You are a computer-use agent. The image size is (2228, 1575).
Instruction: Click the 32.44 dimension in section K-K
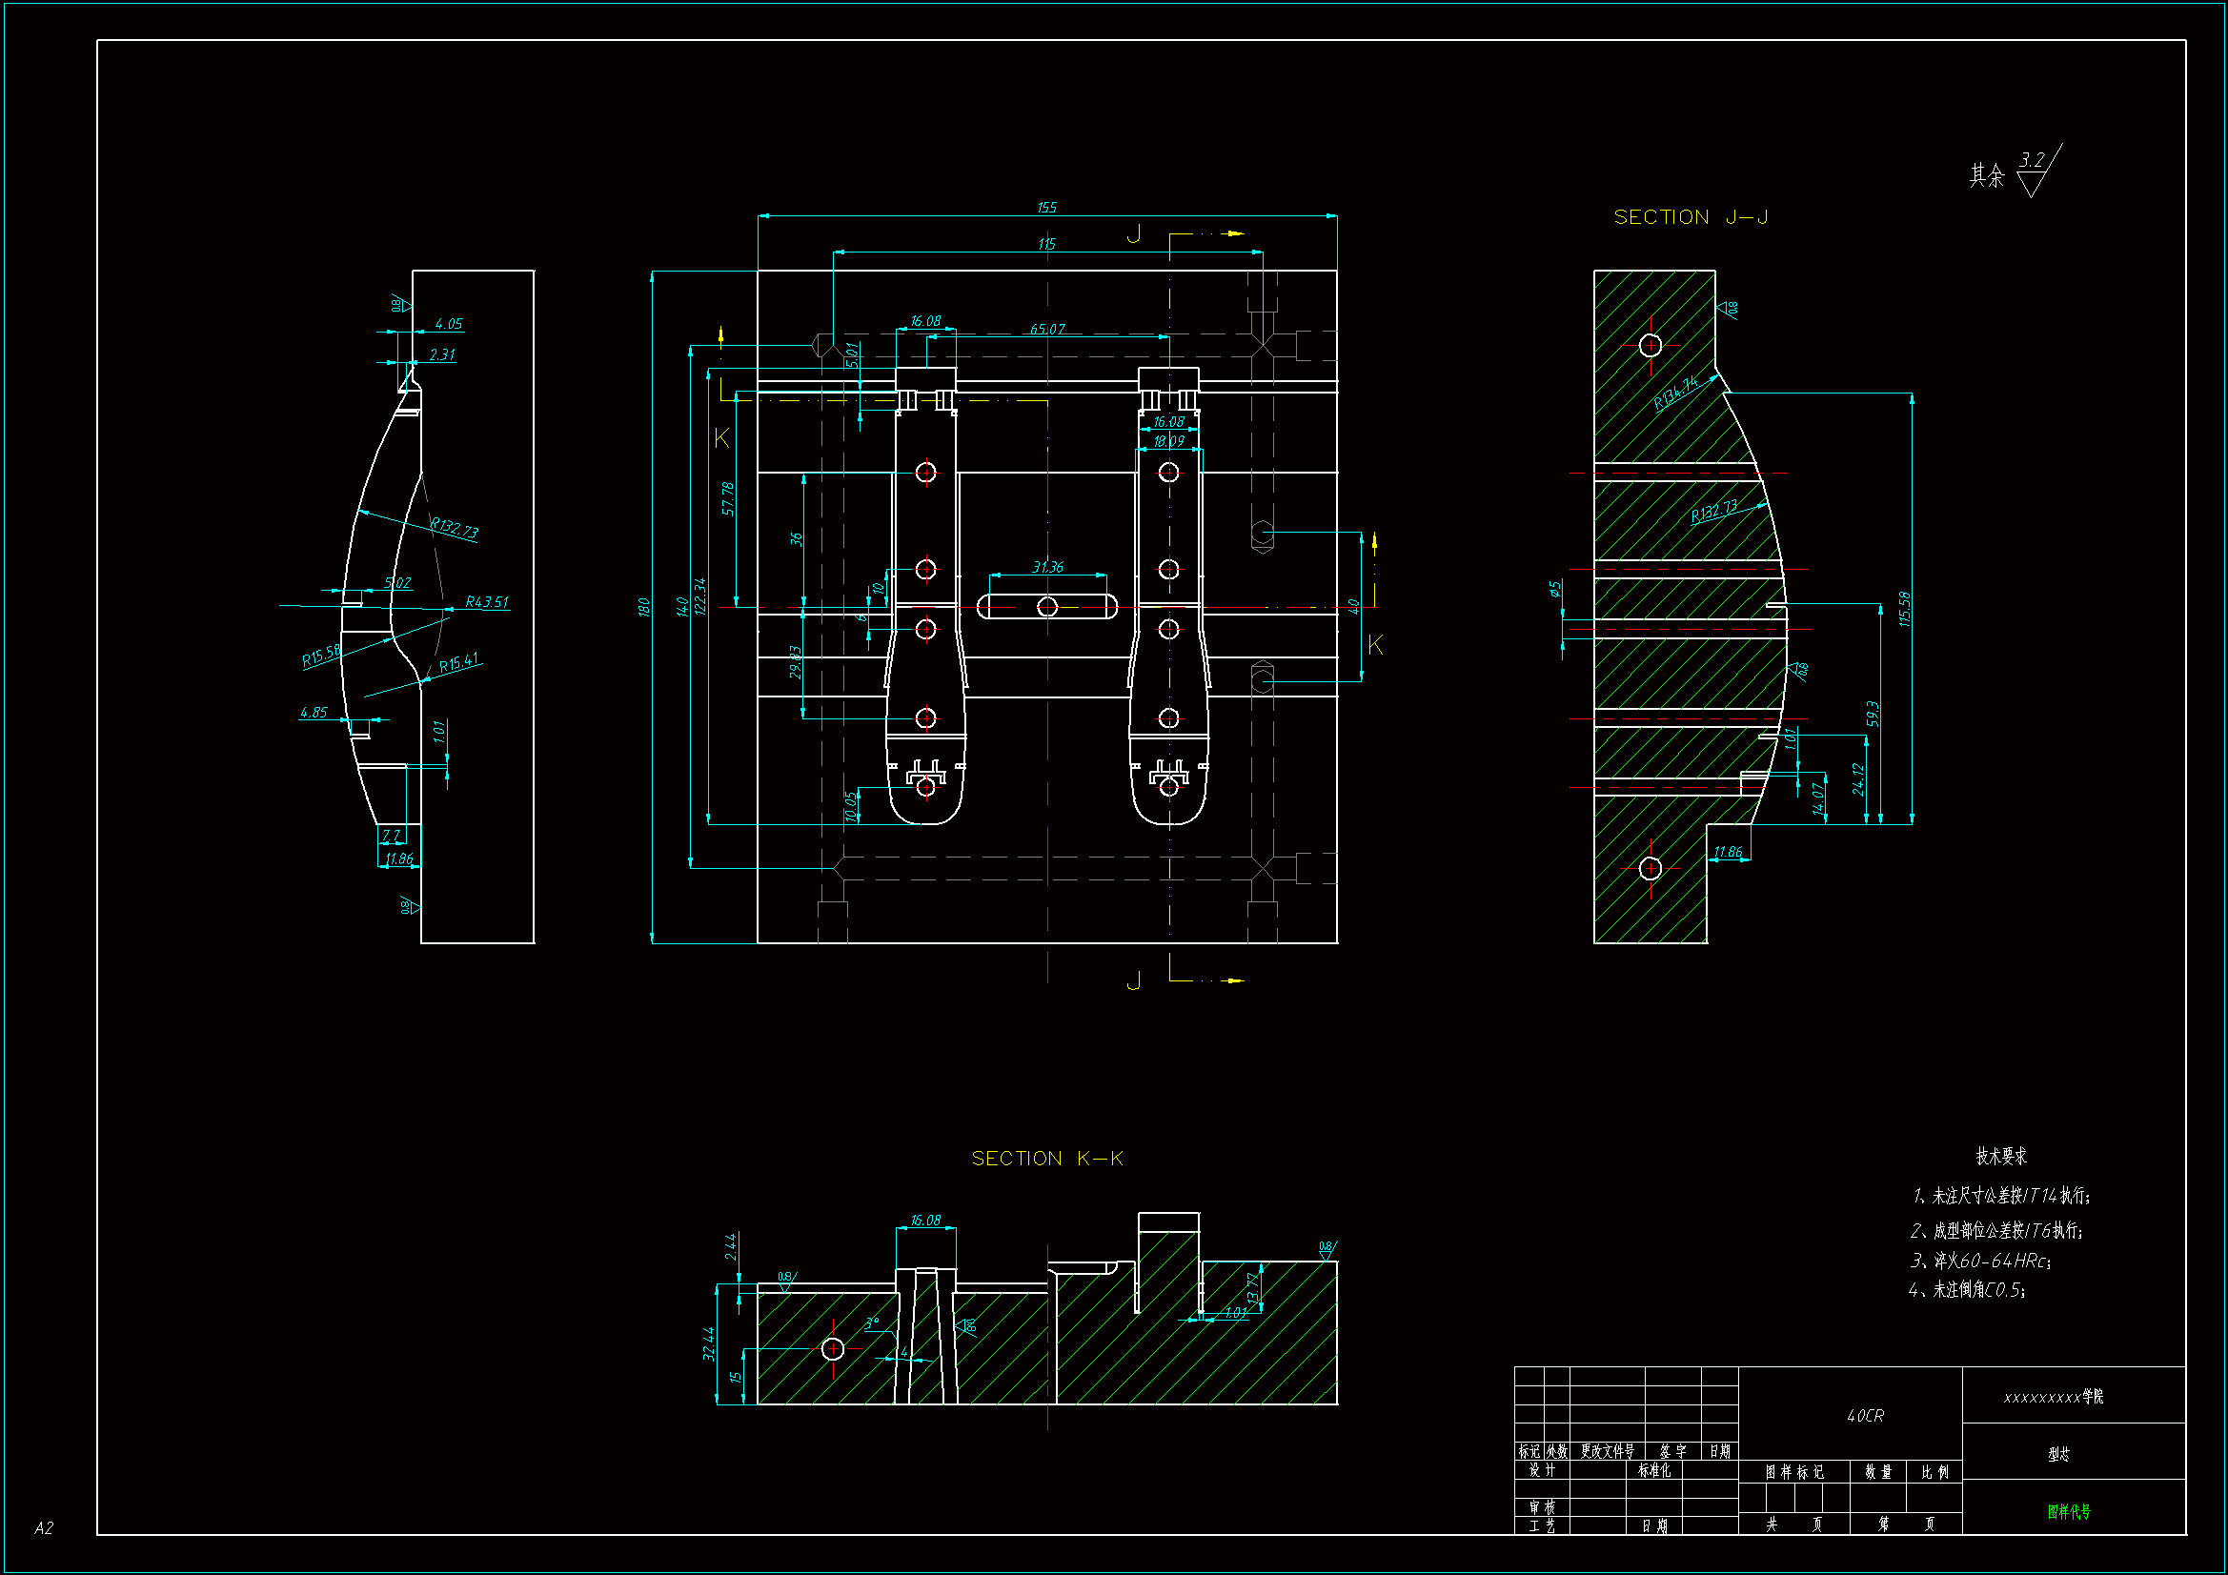(709, 1344)
